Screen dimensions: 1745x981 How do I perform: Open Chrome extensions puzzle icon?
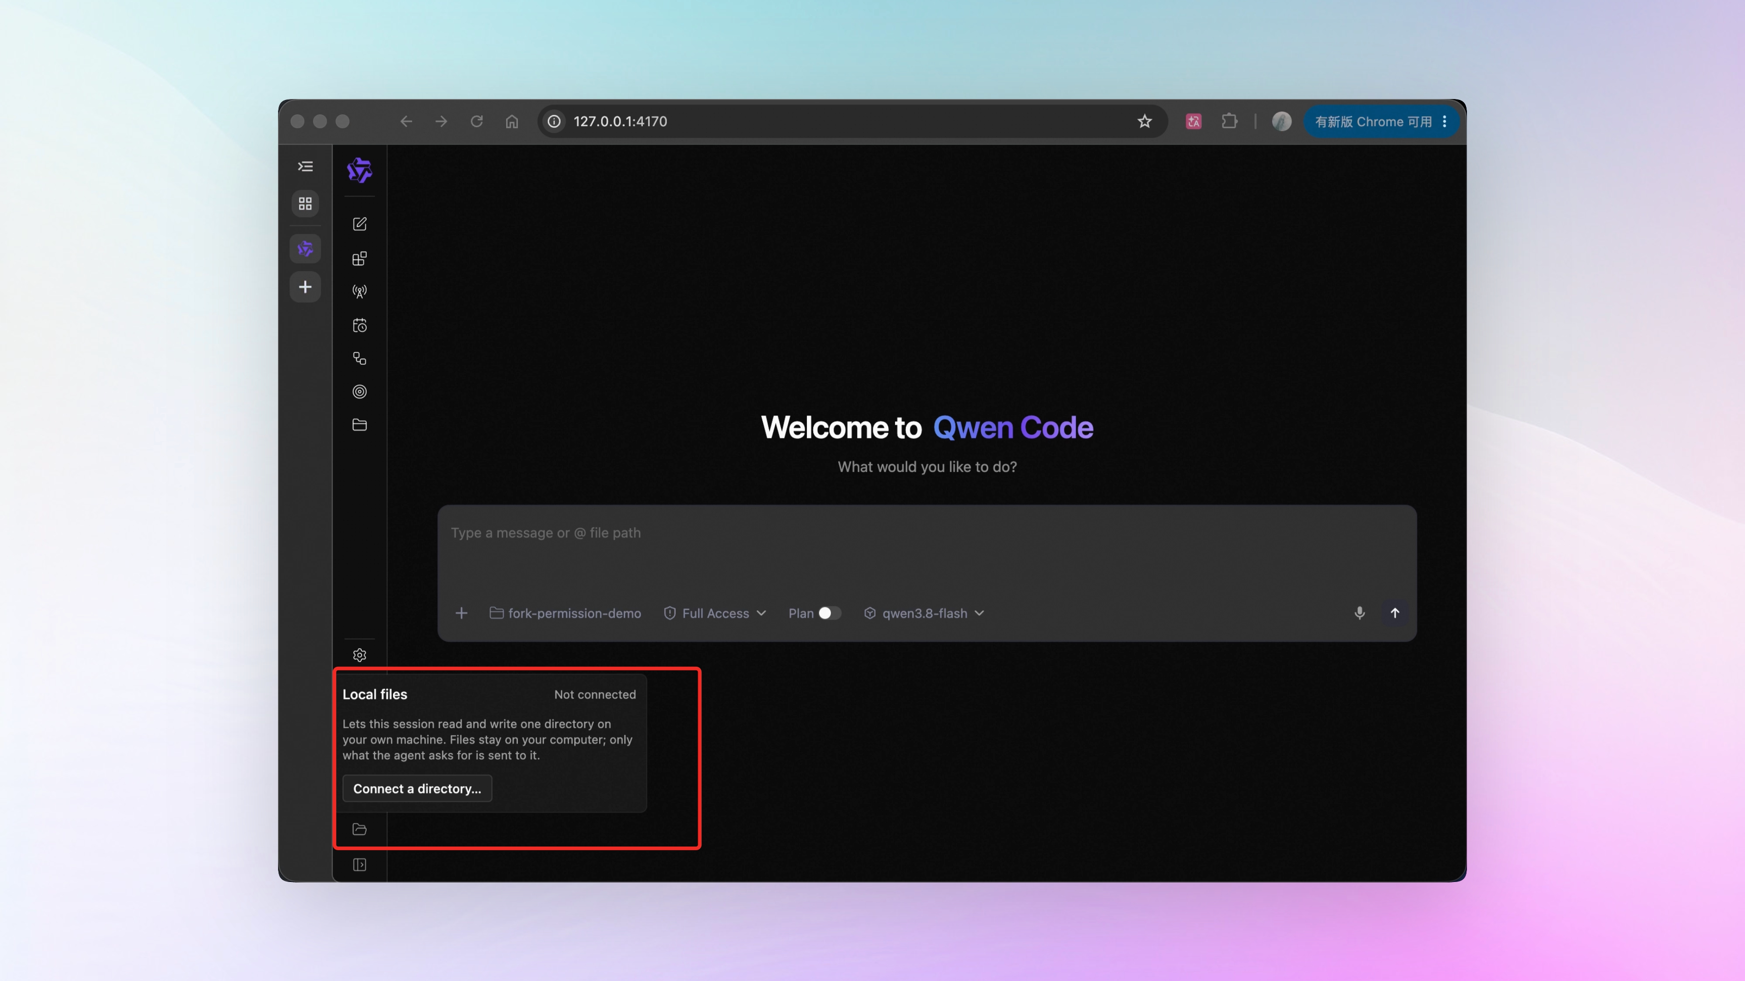point(1229,122)
